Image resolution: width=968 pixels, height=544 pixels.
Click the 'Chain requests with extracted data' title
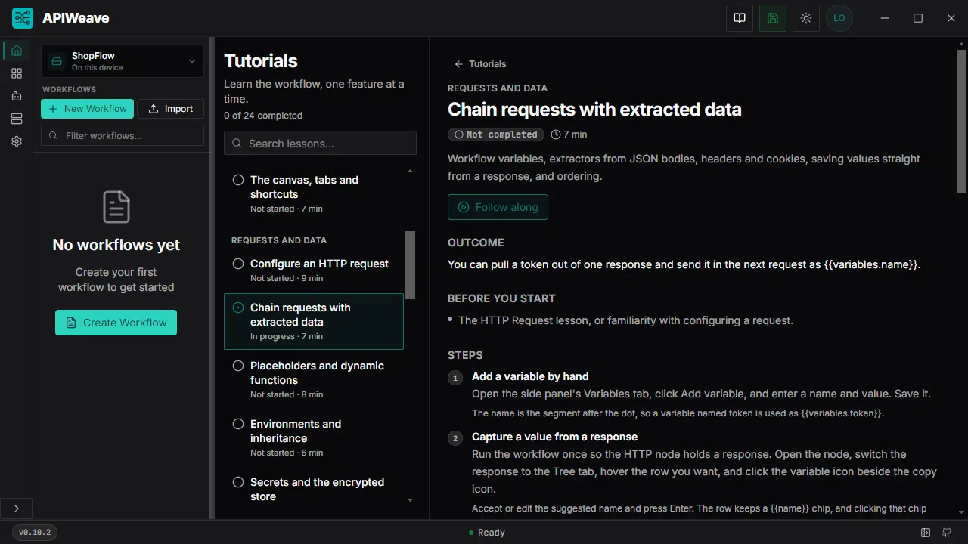coord(594,110)
